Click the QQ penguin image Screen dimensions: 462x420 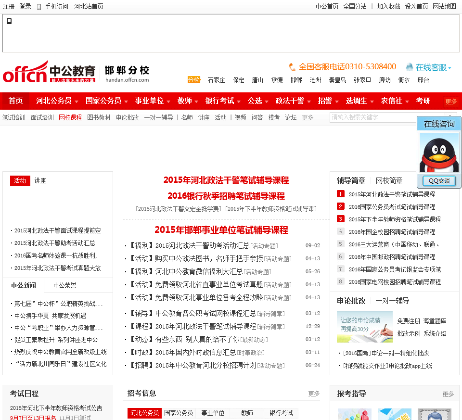pos(439,153)
